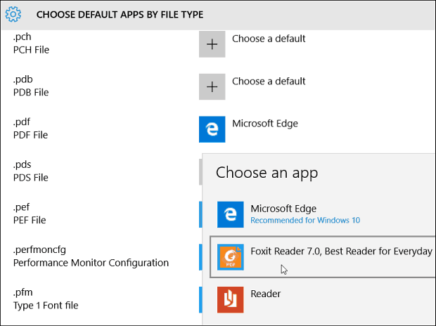Choose a default label for .pdb
The image size is (436, 326).
coord(269,81)
